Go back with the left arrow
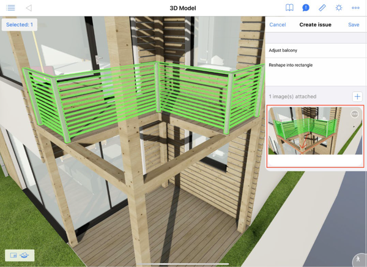 click(x=29, y=8)
